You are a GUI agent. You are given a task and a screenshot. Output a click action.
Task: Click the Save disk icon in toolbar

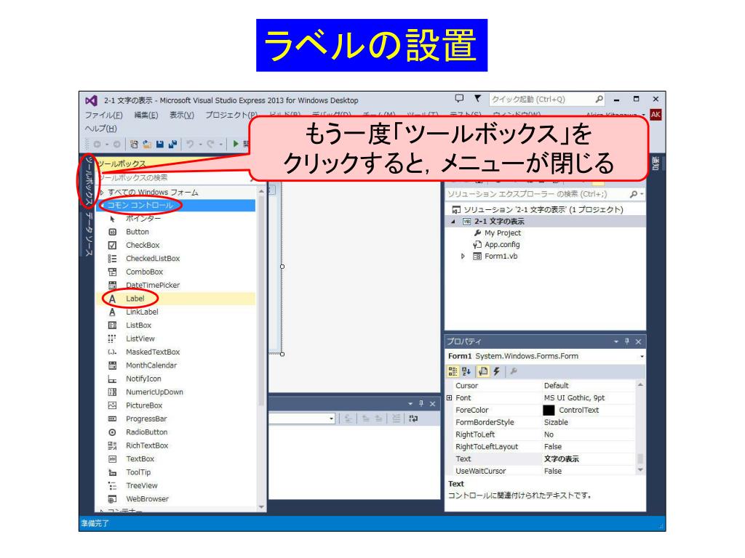159,144
